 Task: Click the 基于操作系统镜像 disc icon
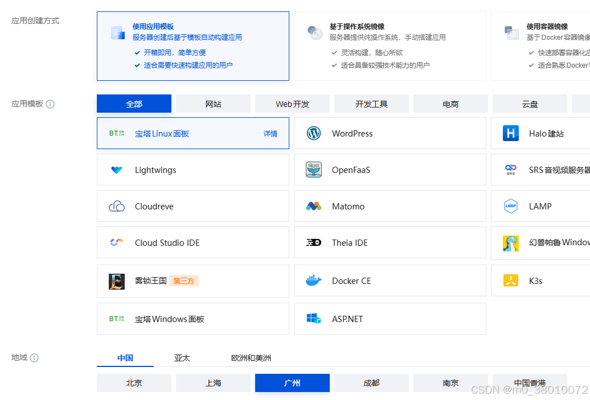[315, 33]
